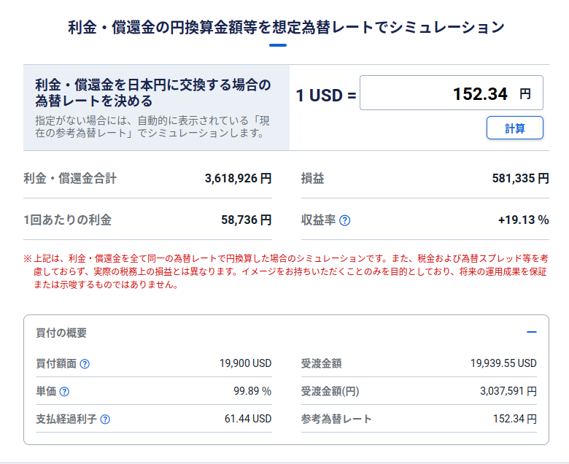Viewport: 569px width, 464px height.
Task: Click the red disclaimer note text
Action: tap(284, 271)
